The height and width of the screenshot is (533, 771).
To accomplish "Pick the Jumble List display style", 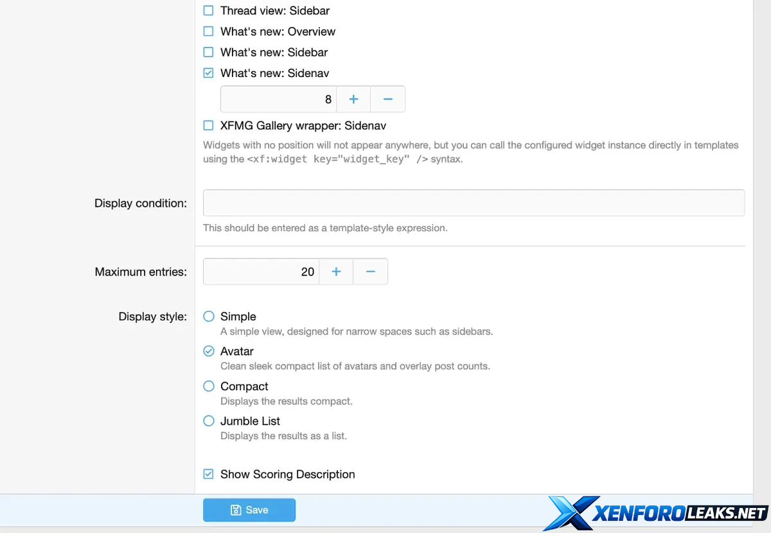I will click(209, 421).
